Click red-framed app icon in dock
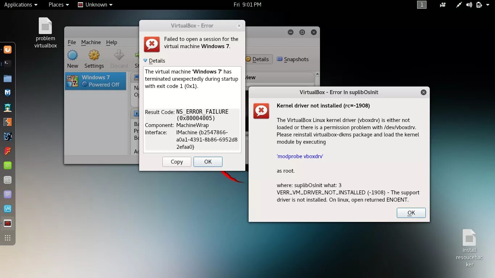 (8, 223)
